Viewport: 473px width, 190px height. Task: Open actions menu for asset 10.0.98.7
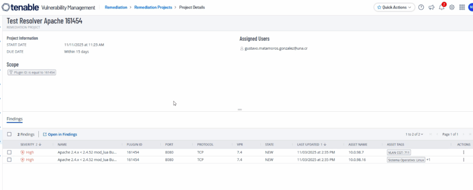(463, 152)
